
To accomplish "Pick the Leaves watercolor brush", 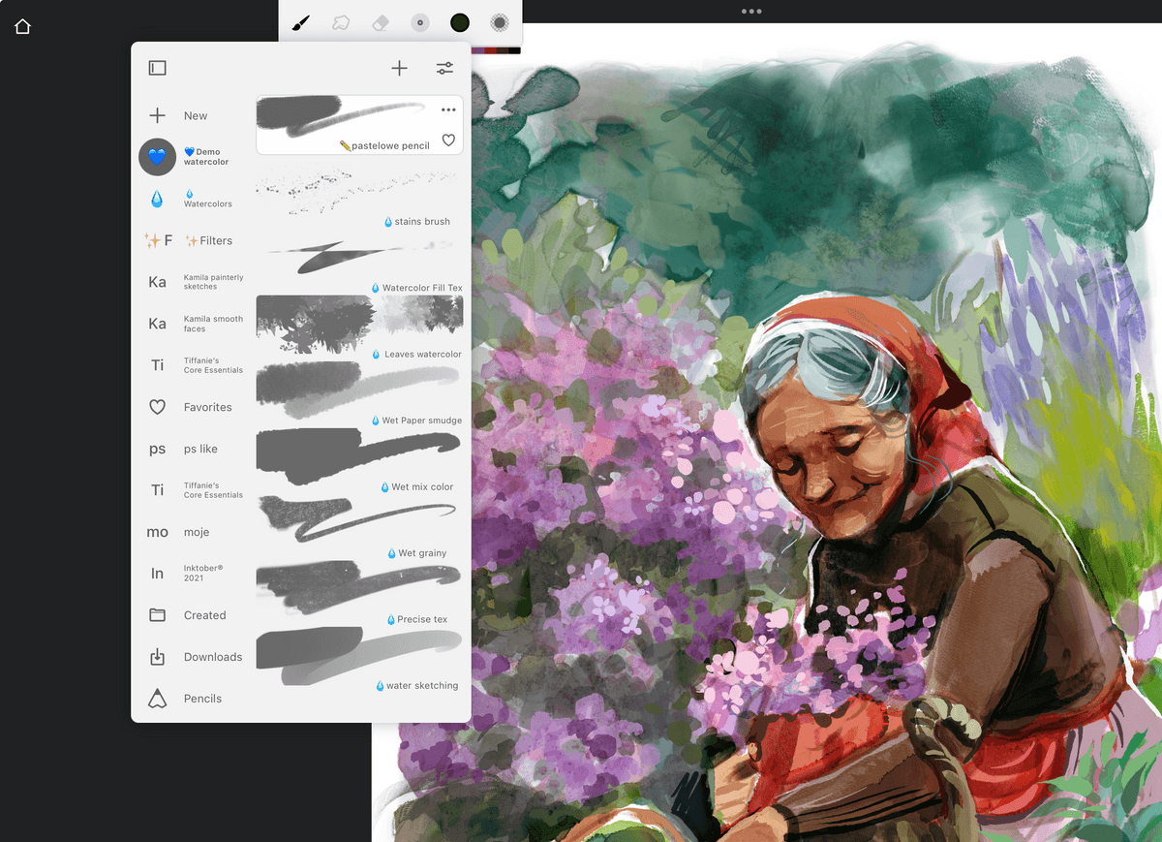I will point(358,327).
